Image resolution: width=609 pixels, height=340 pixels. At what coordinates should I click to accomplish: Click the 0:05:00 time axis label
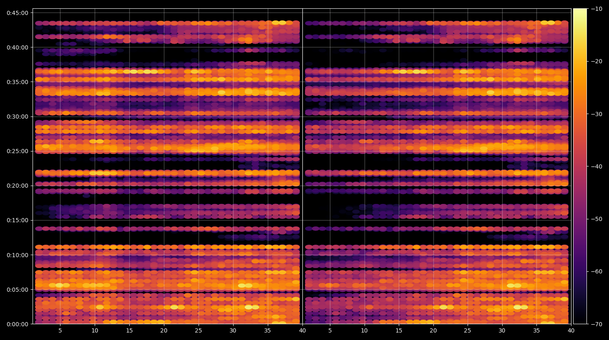pos(18,290)
